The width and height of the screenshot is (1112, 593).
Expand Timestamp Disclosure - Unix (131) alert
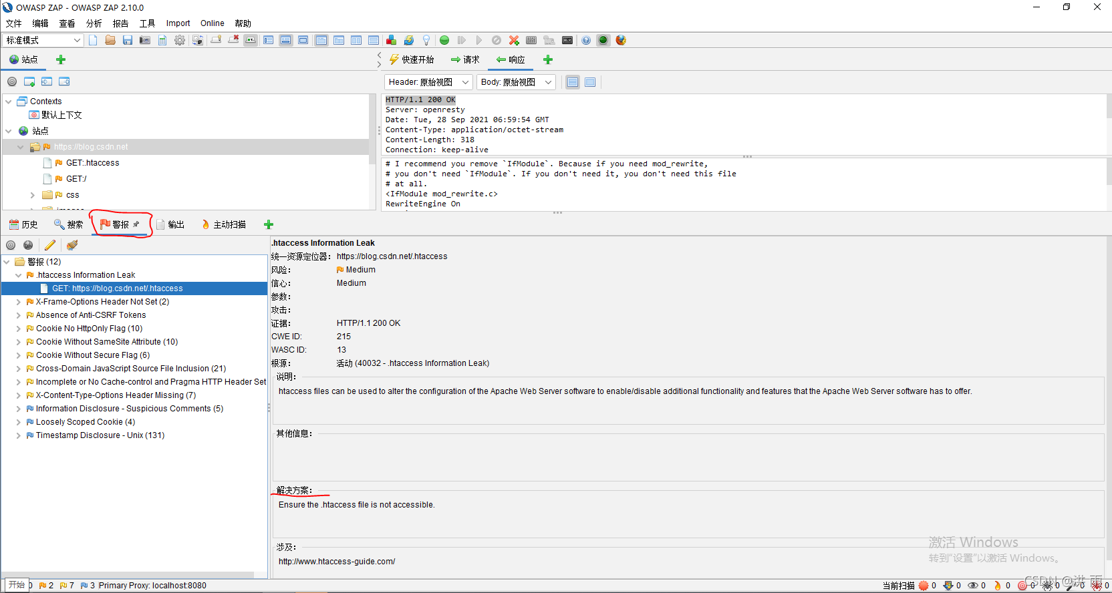click(x=19, y=435)
